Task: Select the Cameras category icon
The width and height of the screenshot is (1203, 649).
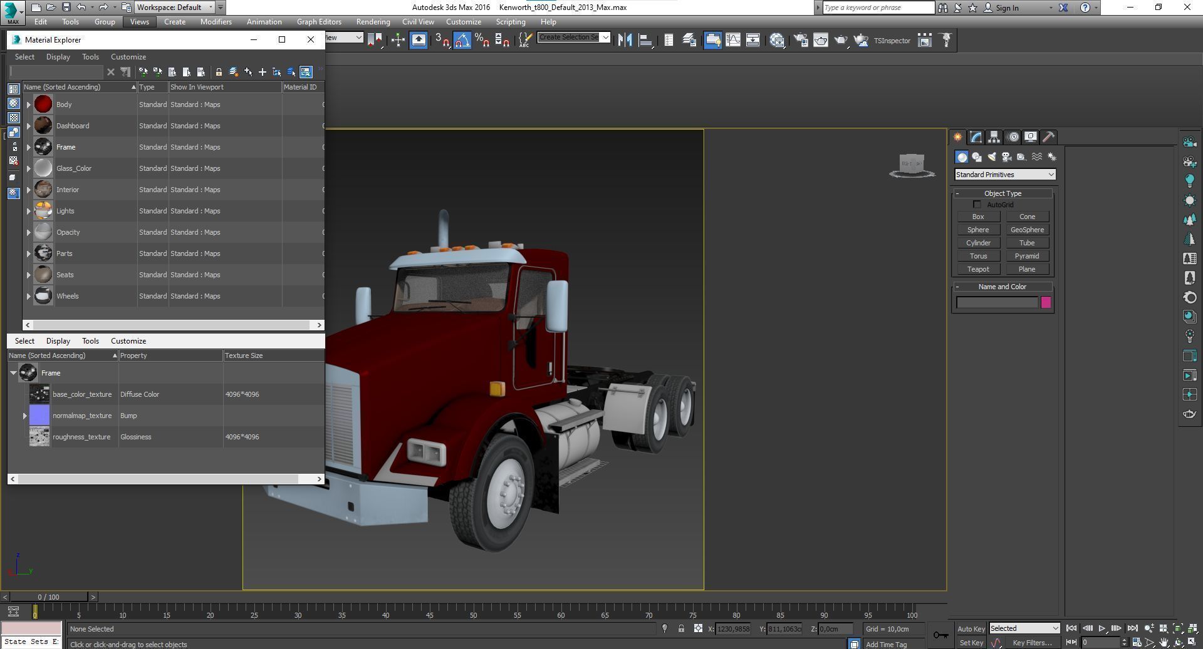Action: [x=1007, y=157]
